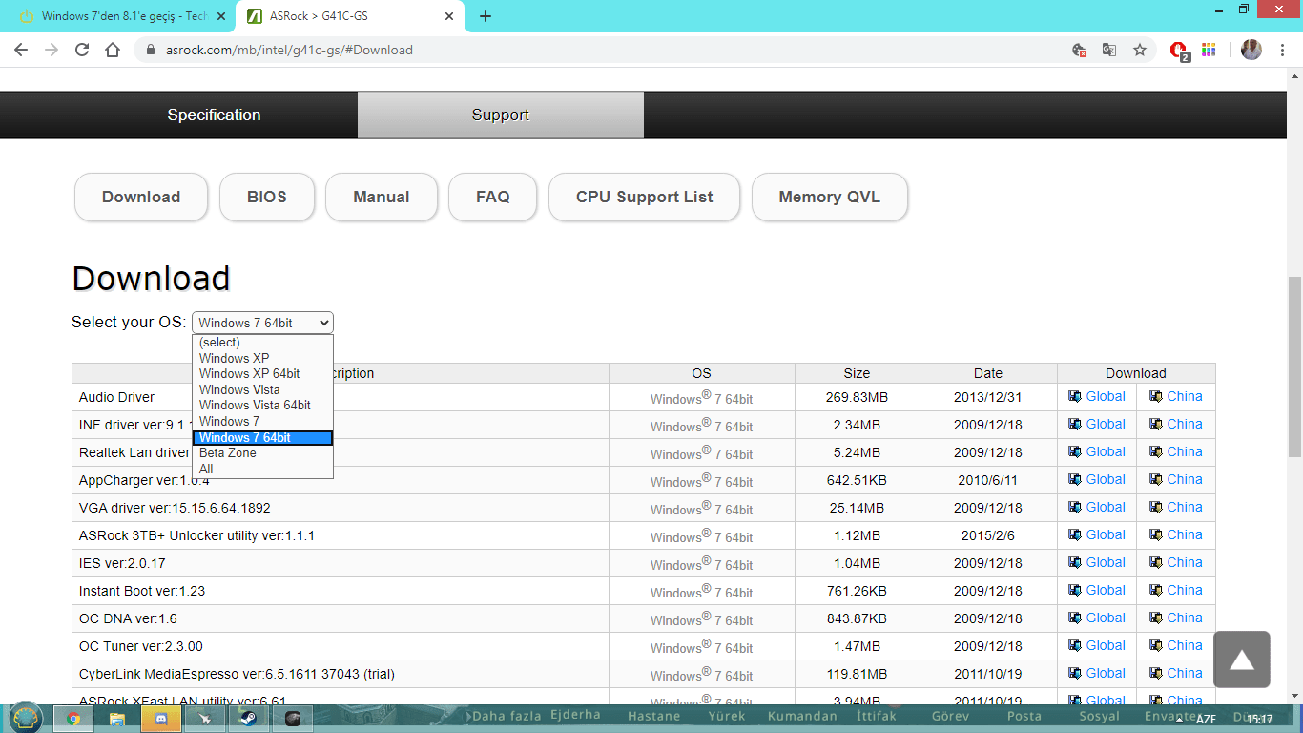Switch to the Specification tab
This screenshot has height=733, width=1303.
[x=214, y=115]
